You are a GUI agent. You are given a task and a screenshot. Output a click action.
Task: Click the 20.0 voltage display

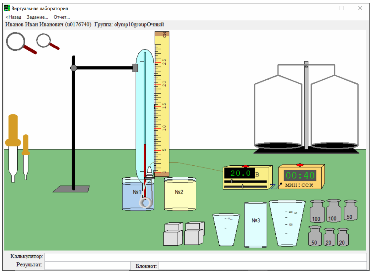[x=240, y=173]
